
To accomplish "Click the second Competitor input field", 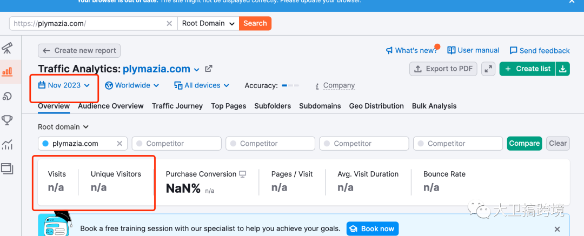I will click(x=270, y=144).
